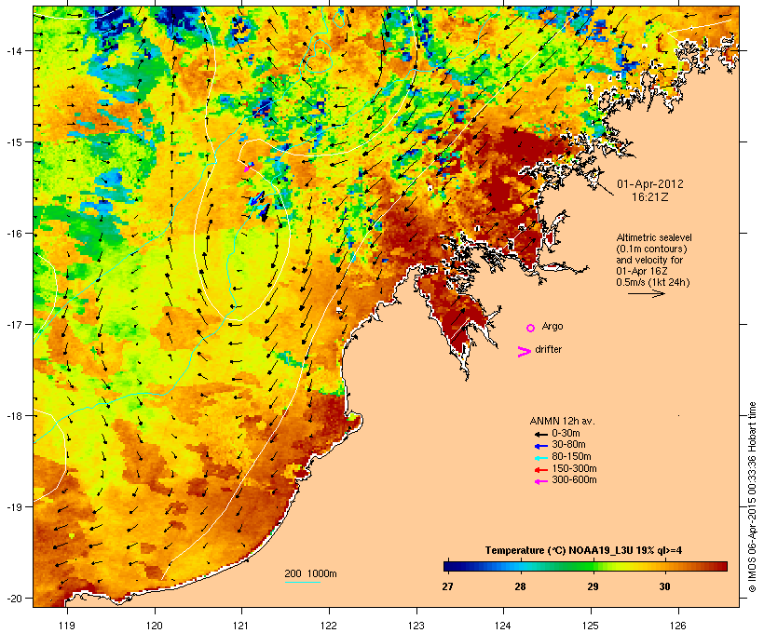This screenshot has height=633, width=764.
Task: Click the magenta 300-600m arrow legend icon
Action: point(540,481)
